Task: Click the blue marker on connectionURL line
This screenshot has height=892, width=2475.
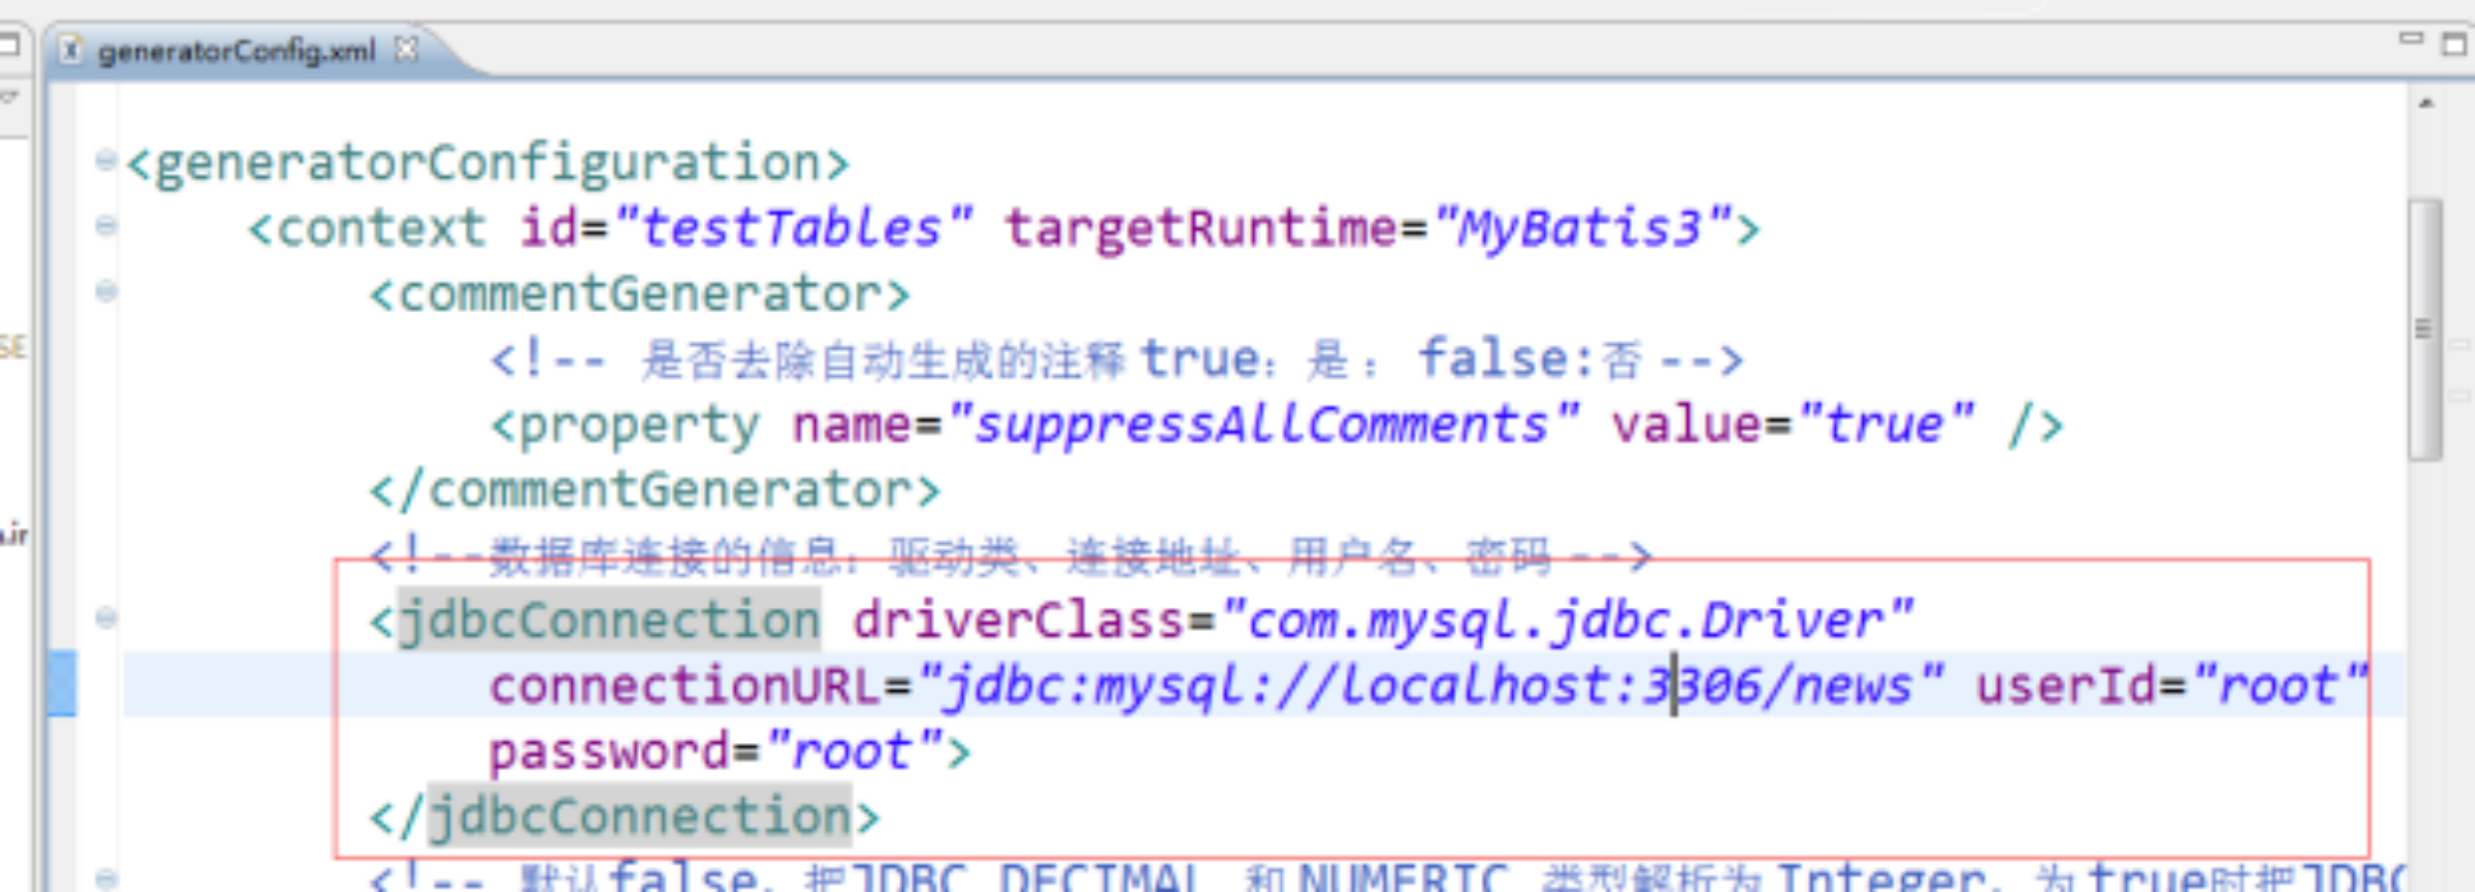Action: point(63,684)
